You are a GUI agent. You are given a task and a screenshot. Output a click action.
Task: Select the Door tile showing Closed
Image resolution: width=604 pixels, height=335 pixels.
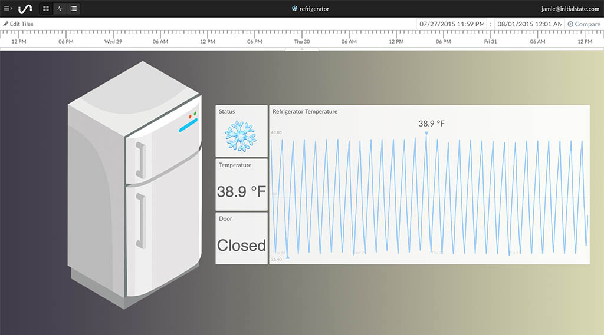tap(241, 238)
